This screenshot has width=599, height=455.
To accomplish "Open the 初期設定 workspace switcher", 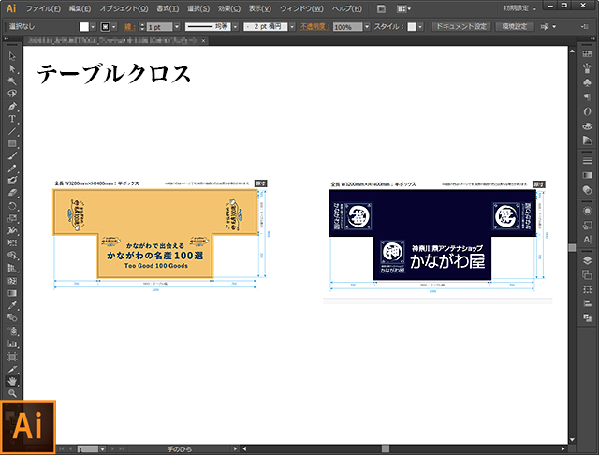I will (519, 8).
